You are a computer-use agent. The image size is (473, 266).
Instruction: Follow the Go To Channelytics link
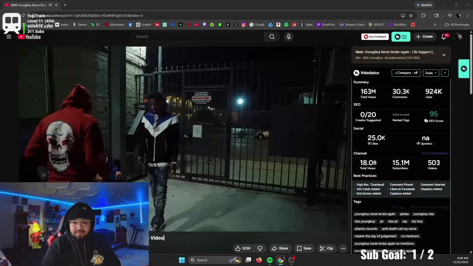[435, 153]
